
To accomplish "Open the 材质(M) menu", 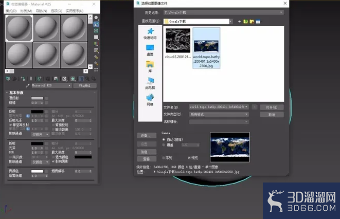I will 26,11.
